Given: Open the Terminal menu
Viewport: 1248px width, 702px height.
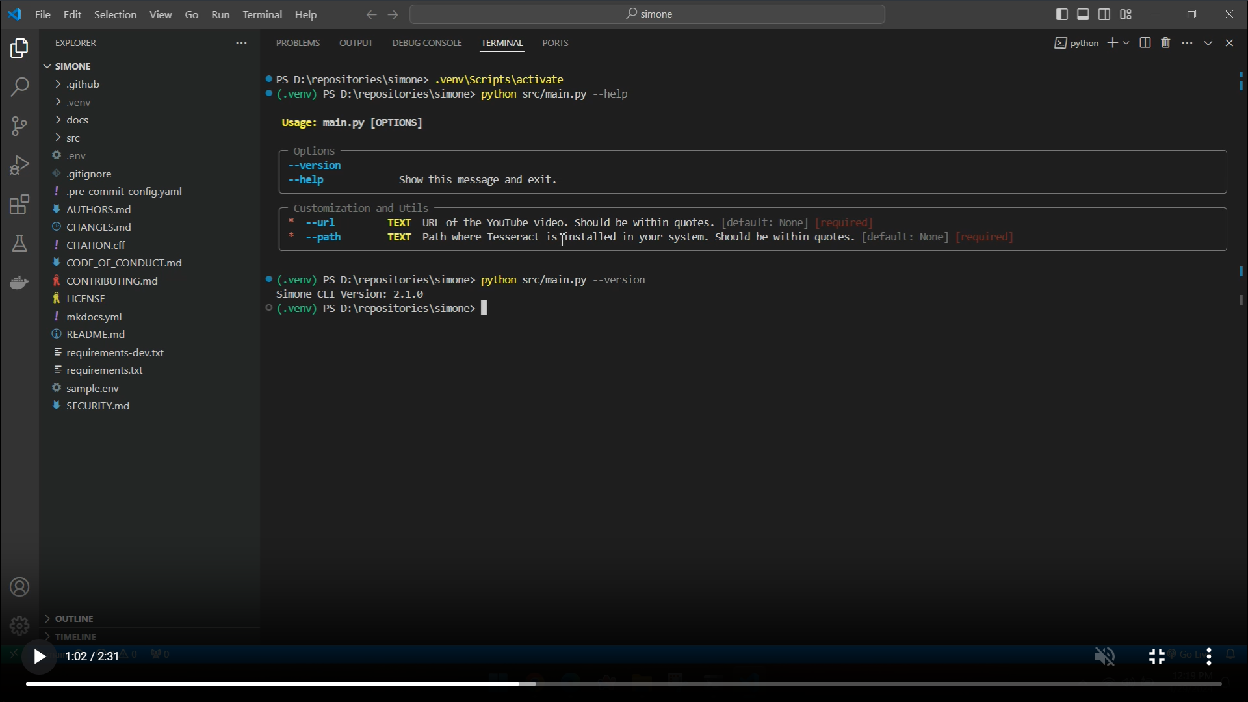Looking at the screenshot, I should click(x=262, y=14).
